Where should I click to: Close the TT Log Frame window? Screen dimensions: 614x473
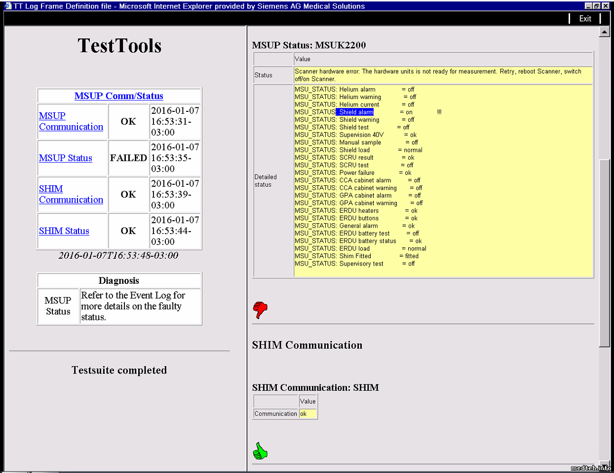[605, 6]
